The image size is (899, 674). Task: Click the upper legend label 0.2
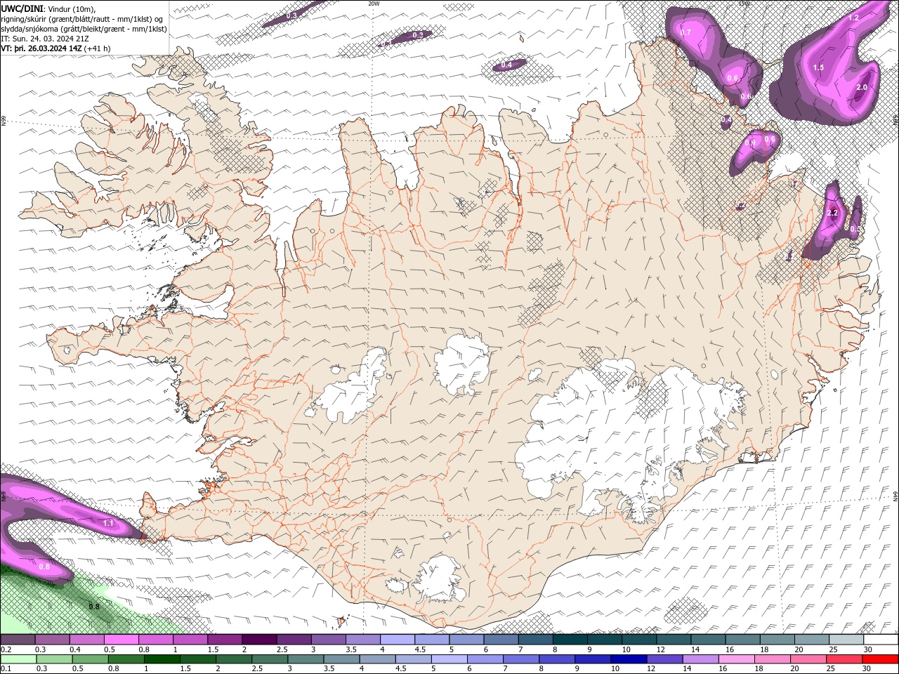click(x=6, y=650)
